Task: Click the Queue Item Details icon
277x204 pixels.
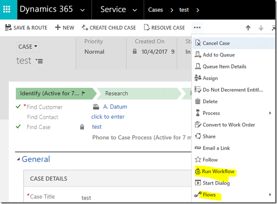Action: click(x=198, y=66)
